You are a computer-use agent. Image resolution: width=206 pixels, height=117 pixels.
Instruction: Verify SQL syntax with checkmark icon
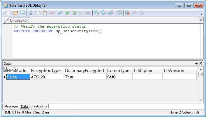[x=60, y=13]
